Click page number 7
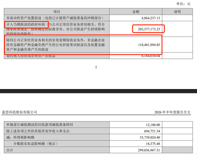 click(96, 68)
